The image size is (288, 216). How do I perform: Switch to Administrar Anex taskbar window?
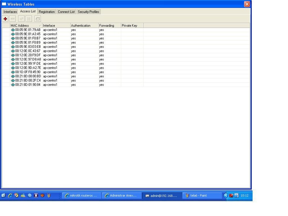(x=122, y=195)
